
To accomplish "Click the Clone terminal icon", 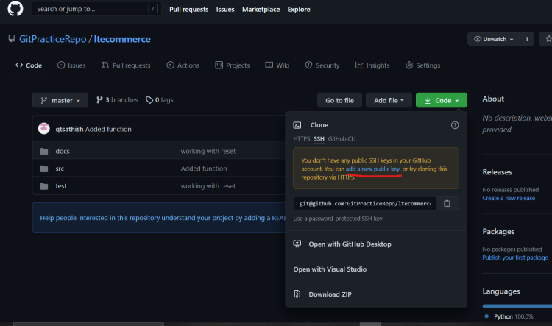I will click(x=297, y=125).
